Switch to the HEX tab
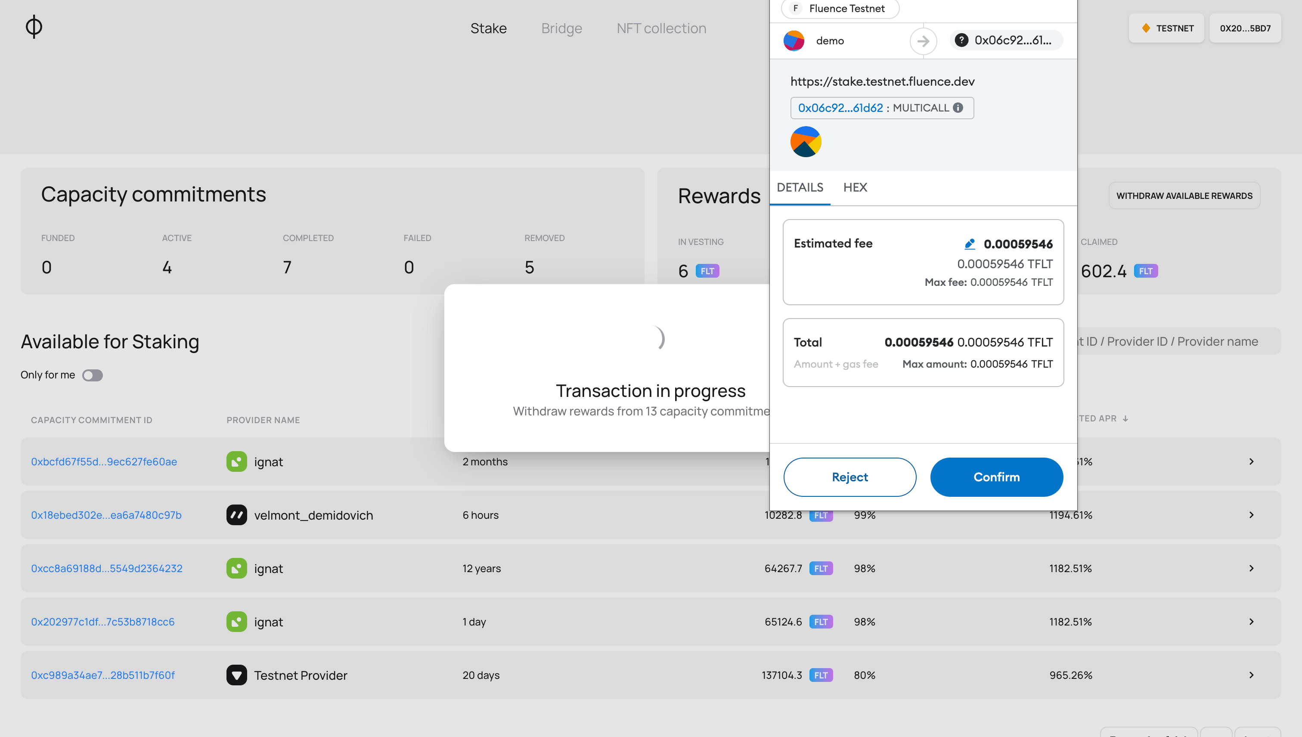1302x737 pixels. [855, 187]
